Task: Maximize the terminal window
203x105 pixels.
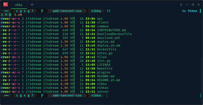Action: [193, 5]
